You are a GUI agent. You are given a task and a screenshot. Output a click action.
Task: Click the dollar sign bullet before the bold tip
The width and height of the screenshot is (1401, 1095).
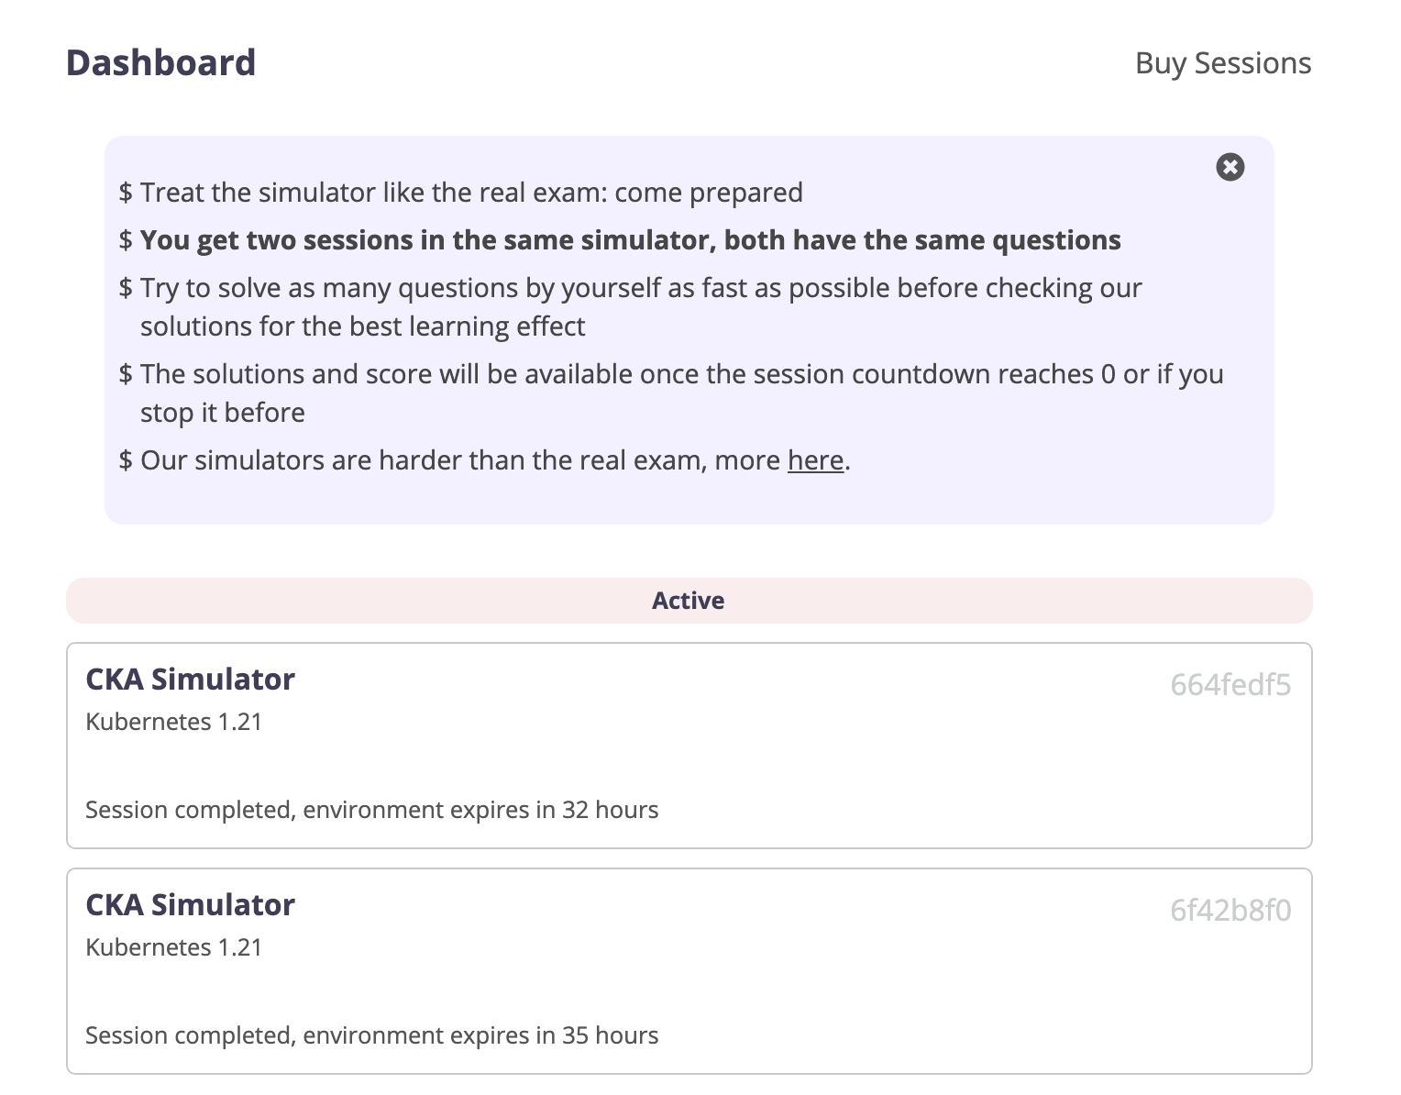[126, 240]
